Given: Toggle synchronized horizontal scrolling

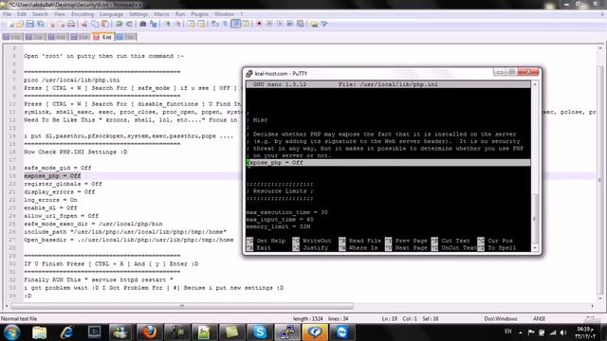Looking at the screenshot, I should (201, 24).
